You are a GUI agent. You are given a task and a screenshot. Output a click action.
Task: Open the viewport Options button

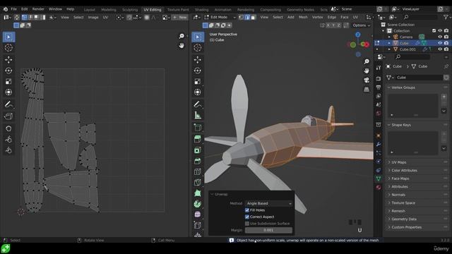coord(362,25)
